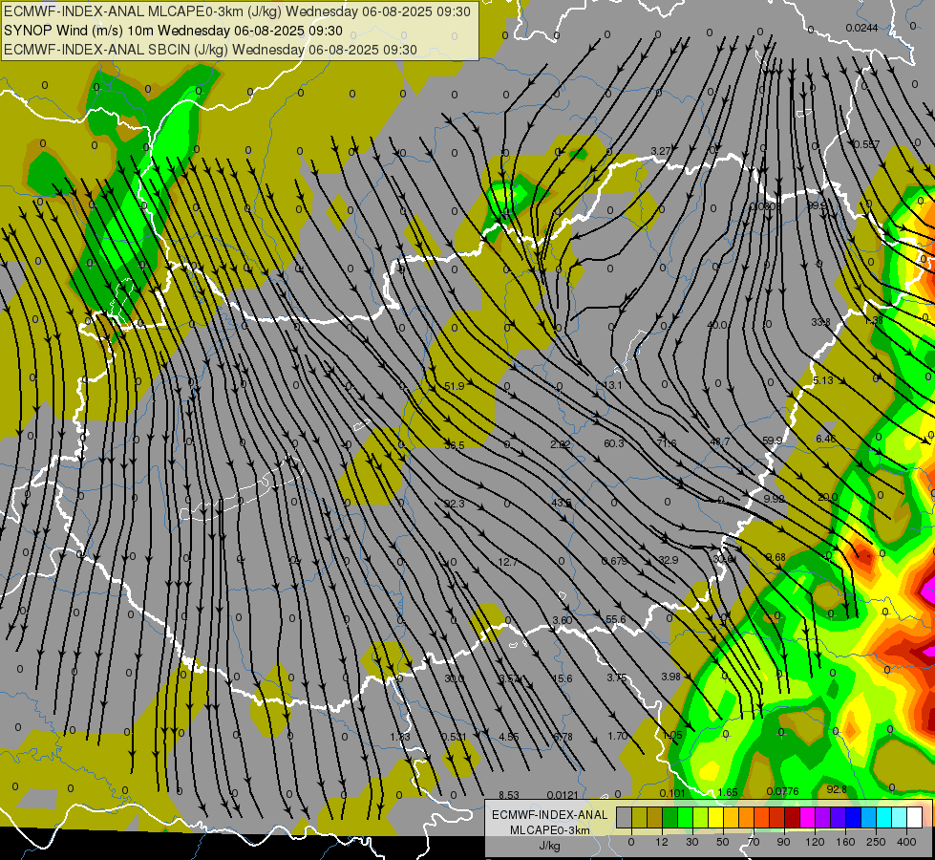The image size is (935, 860).
Task: Click the SBCIN title line
Action: coord(210,50)
